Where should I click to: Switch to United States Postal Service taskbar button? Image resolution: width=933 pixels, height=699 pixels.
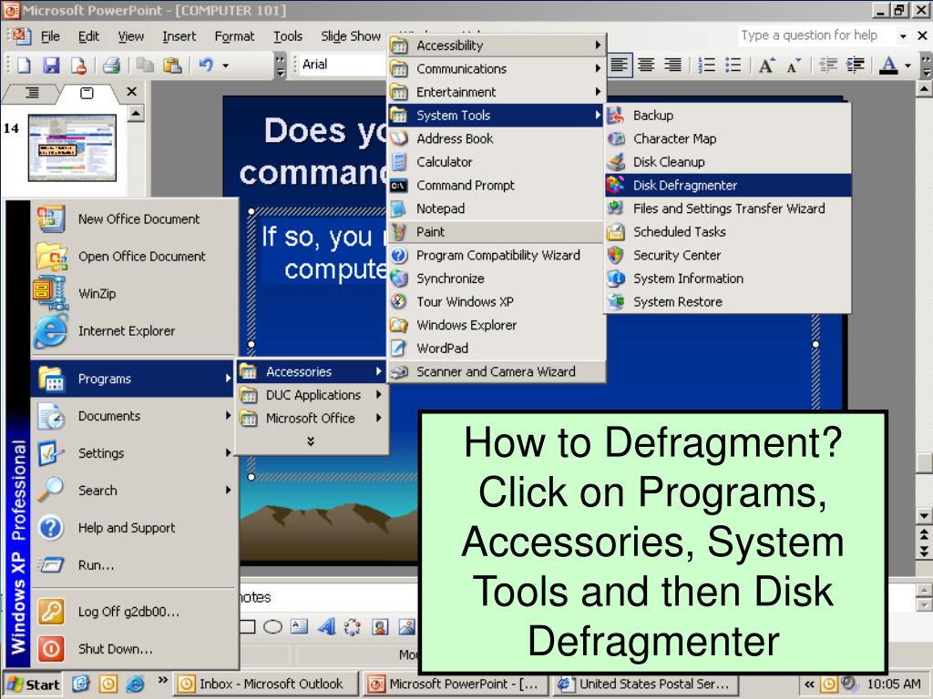644,684
